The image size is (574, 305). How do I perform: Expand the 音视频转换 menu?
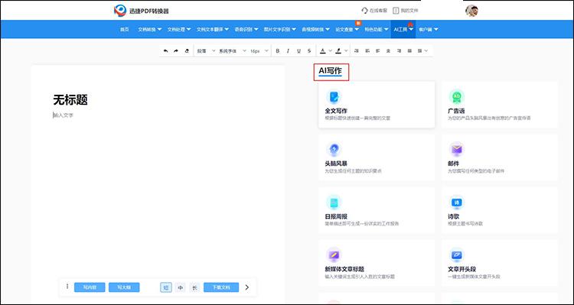315,29
